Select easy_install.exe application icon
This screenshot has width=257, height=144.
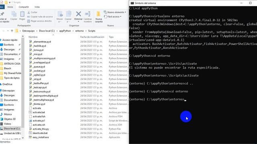click(x=31, y=137)
